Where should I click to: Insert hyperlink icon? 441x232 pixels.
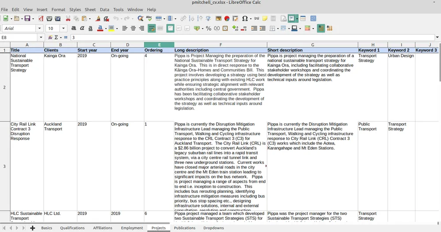[256, 18]
